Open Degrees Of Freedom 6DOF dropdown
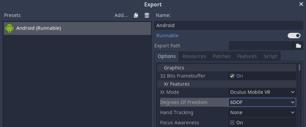 [262, 102]
